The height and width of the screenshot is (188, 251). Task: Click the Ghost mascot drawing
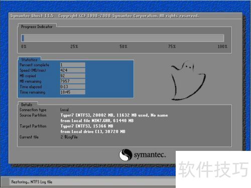[188, 81]
